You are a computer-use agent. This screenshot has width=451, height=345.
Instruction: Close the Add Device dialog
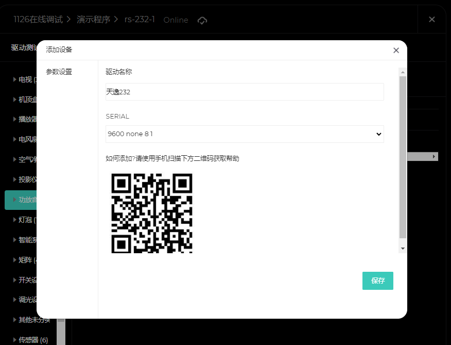[x=396, y=51]
